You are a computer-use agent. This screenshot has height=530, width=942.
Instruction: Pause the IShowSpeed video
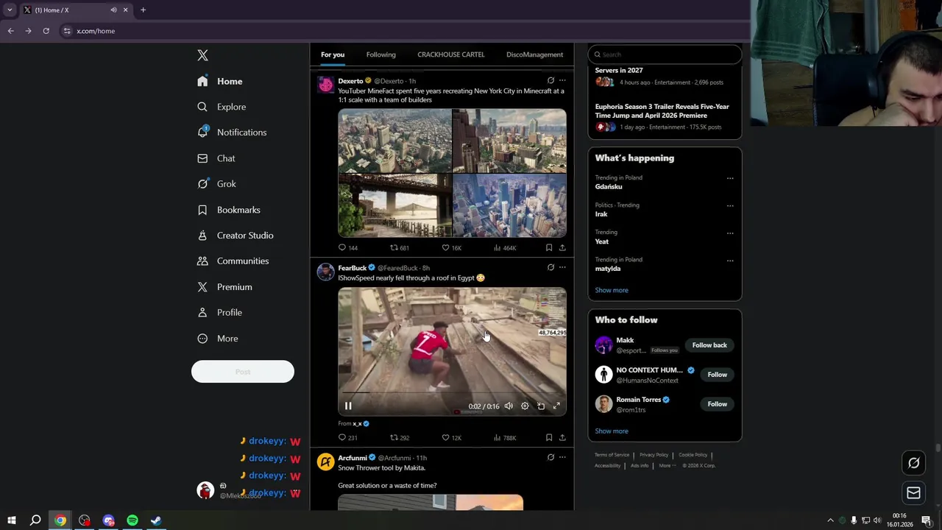348,406
